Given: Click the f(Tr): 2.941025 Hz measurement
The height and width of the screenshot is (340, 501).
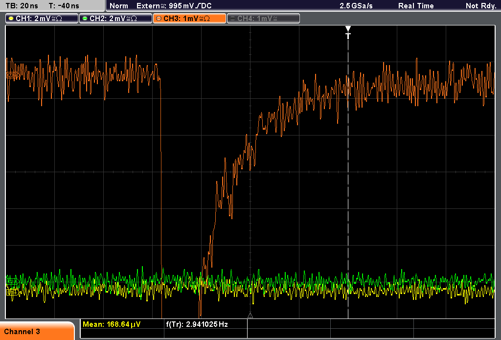Looking at the screenshot, I should (197, 324).
